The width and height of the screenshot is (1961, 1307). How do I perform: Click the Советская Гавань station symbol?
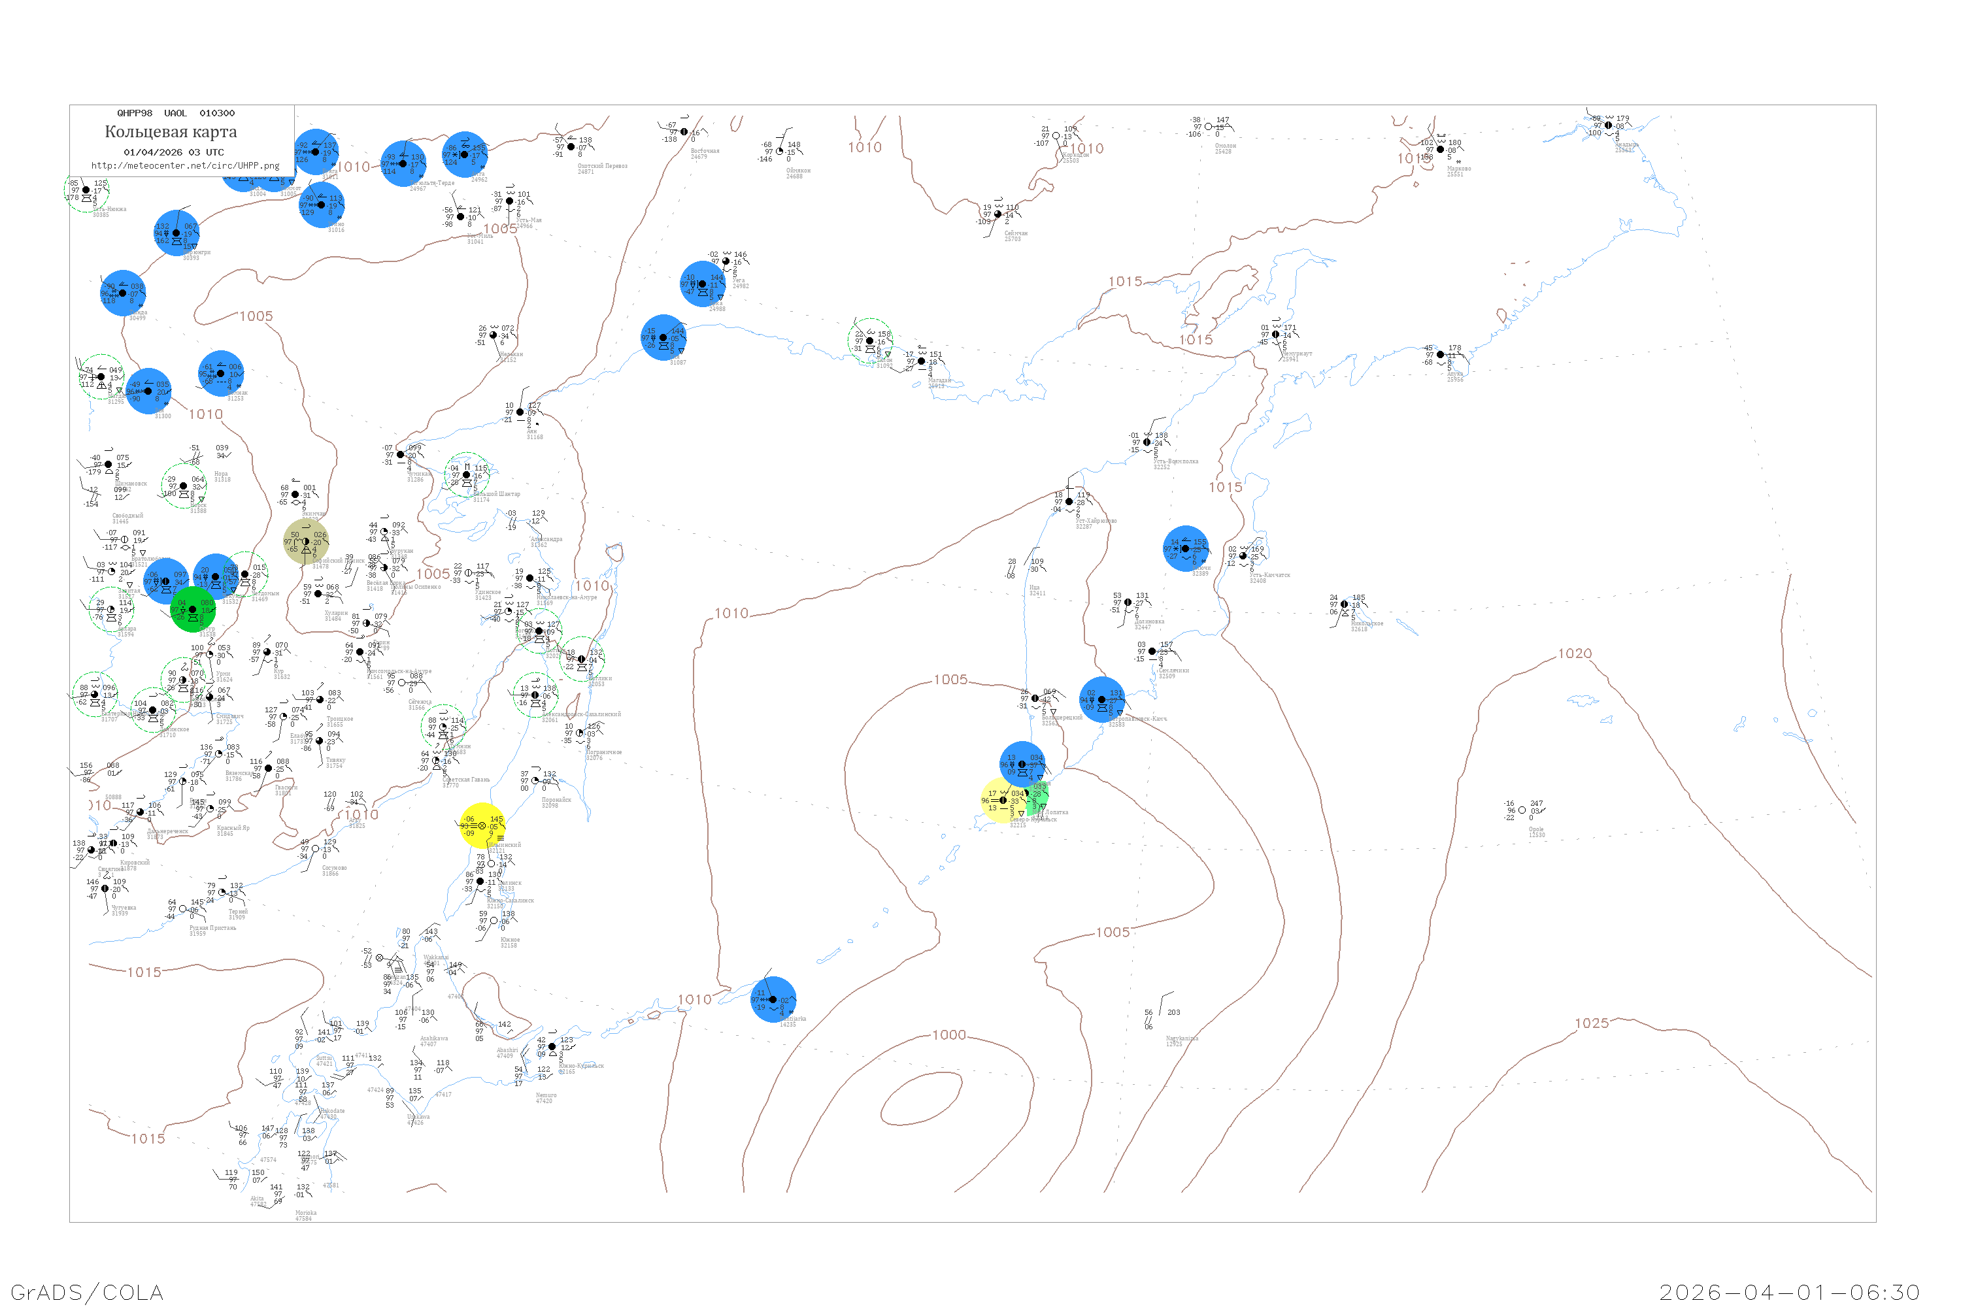click(x=435, y=760)
